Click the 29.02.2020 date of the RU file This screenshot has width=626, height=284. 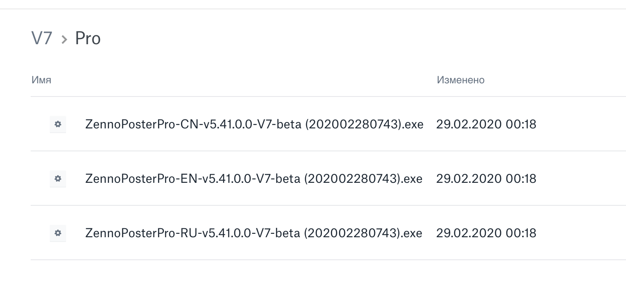point(468,233)
